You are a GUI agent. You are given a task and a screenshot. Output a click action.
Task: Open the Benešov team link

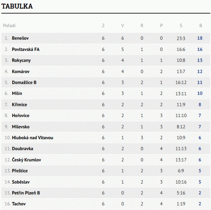[x=20, y=38]
